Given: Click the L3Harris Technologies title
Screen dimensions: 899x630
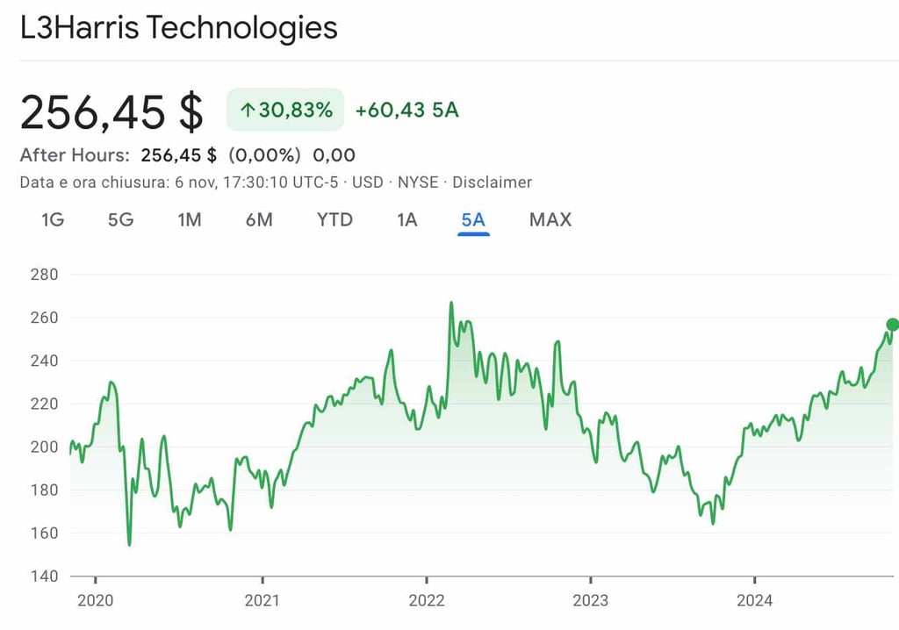Looking at the screenshot, I should 179,27.
